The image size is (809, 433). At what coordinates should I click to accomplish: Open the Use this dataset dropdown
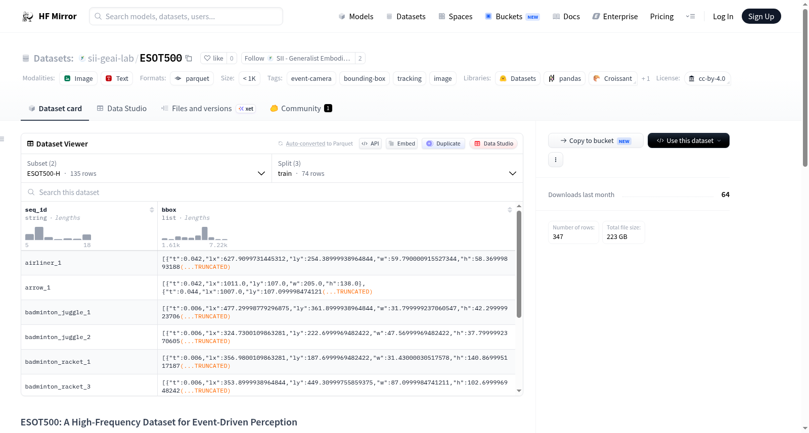tap(689, 140)
